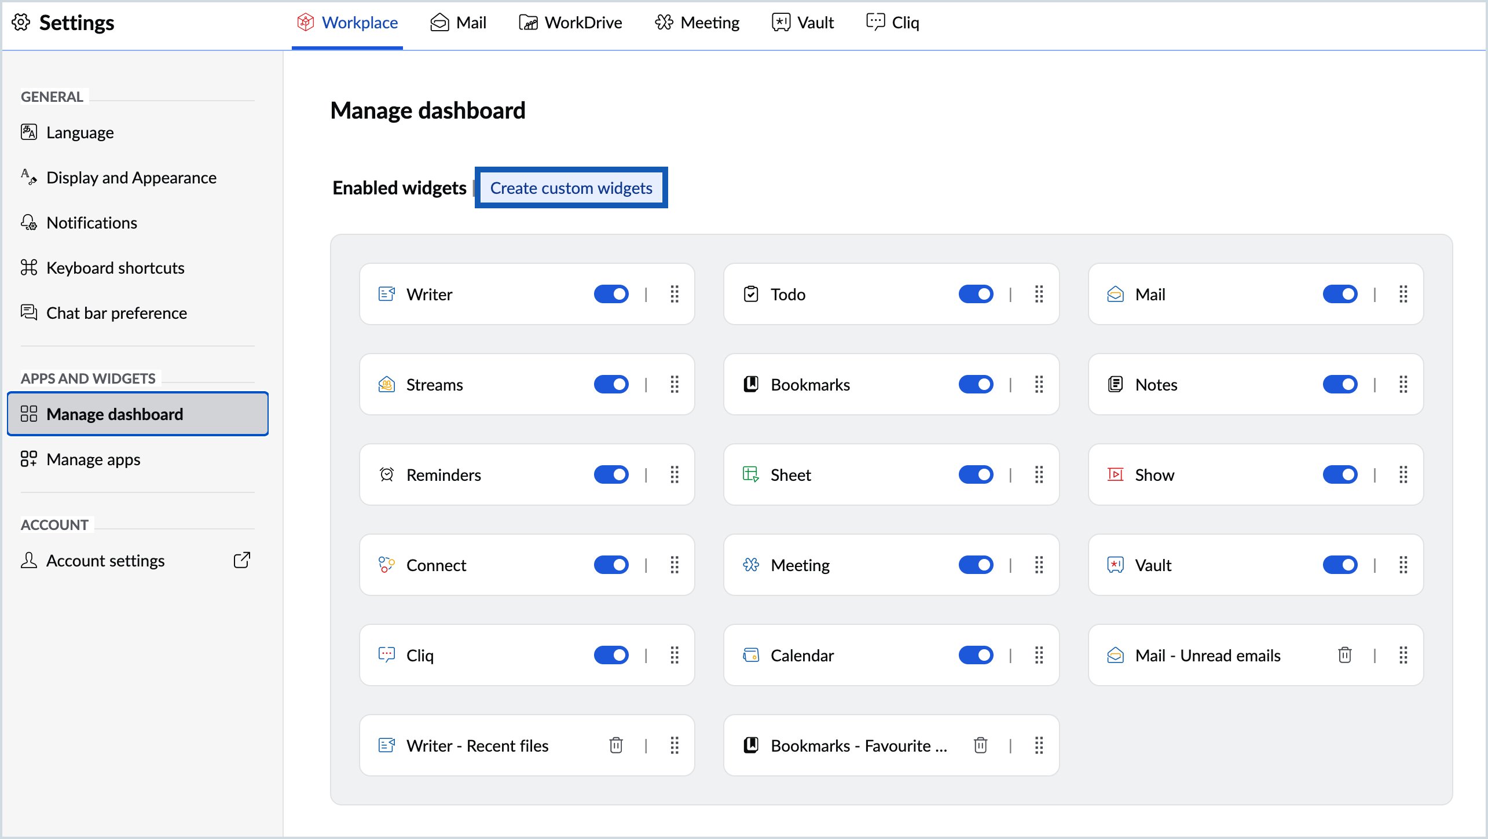Click drag handle of Meeting widget
This screenshot has width=1488, height=839.
(1039, 565)
